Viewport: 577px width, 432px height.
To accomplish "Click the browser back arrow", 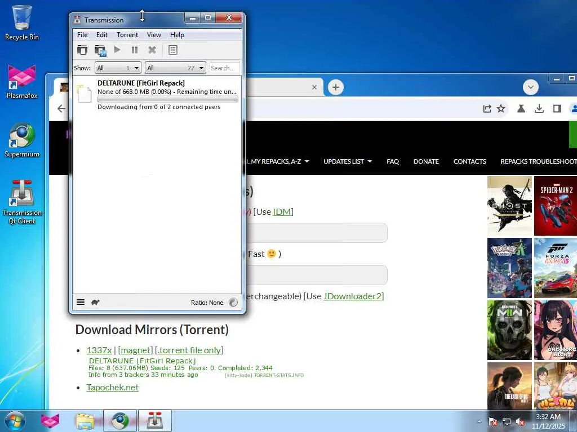I will [61, 109].
